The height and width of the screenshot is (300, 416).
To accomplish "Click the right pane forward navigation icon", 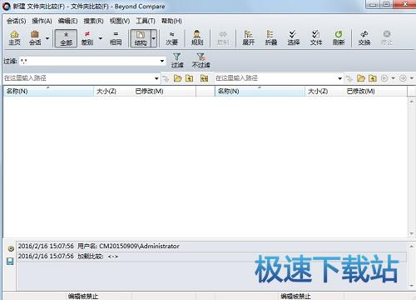I will tap(403, 78).
